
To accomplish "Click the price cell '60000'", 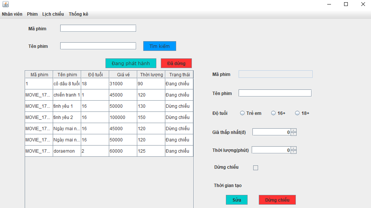I will pos(123,151).
